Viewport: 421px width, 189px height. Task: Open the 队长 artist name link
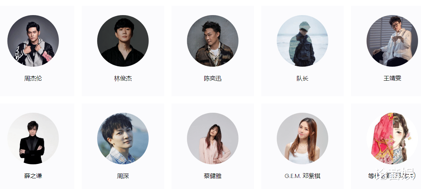coord(303,78)
